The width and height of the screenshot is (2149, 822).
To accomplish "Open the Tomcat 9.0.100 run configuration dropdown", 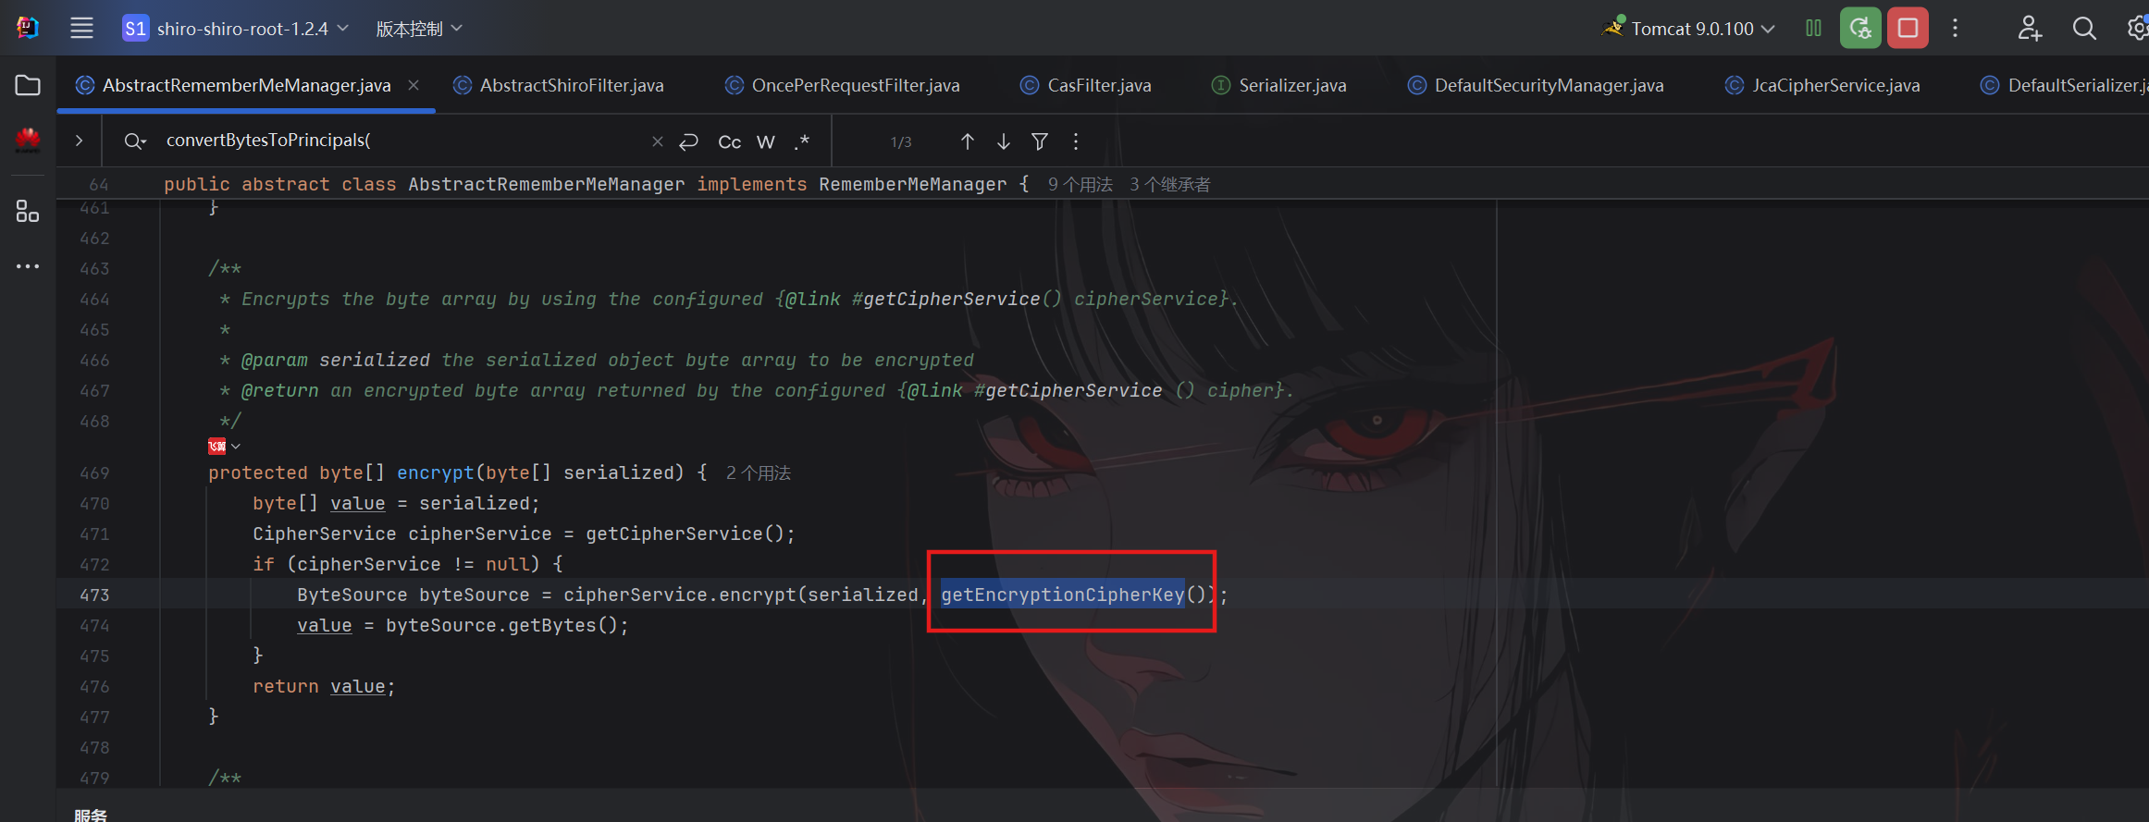I will (1689, 29).
